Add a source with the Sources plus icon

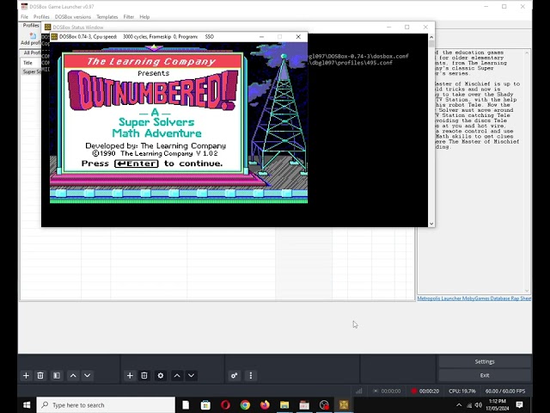pos(130,375)
